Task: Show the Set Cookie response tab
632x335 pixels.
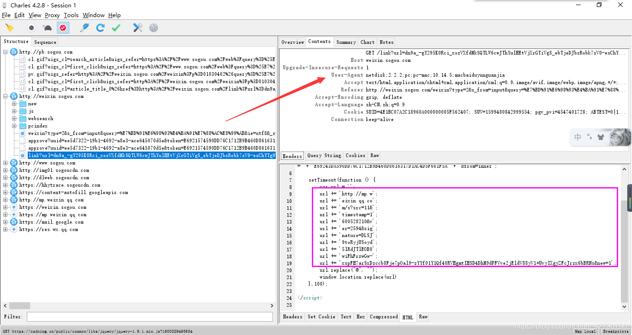Action: coord(322,317)
